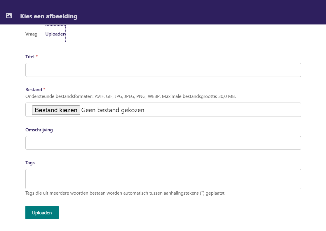Image resolution: width=326 pixels, height=231 pixels.
Task: Click the red asterisk next to Bestand
Action: click(x=44, y=90)
